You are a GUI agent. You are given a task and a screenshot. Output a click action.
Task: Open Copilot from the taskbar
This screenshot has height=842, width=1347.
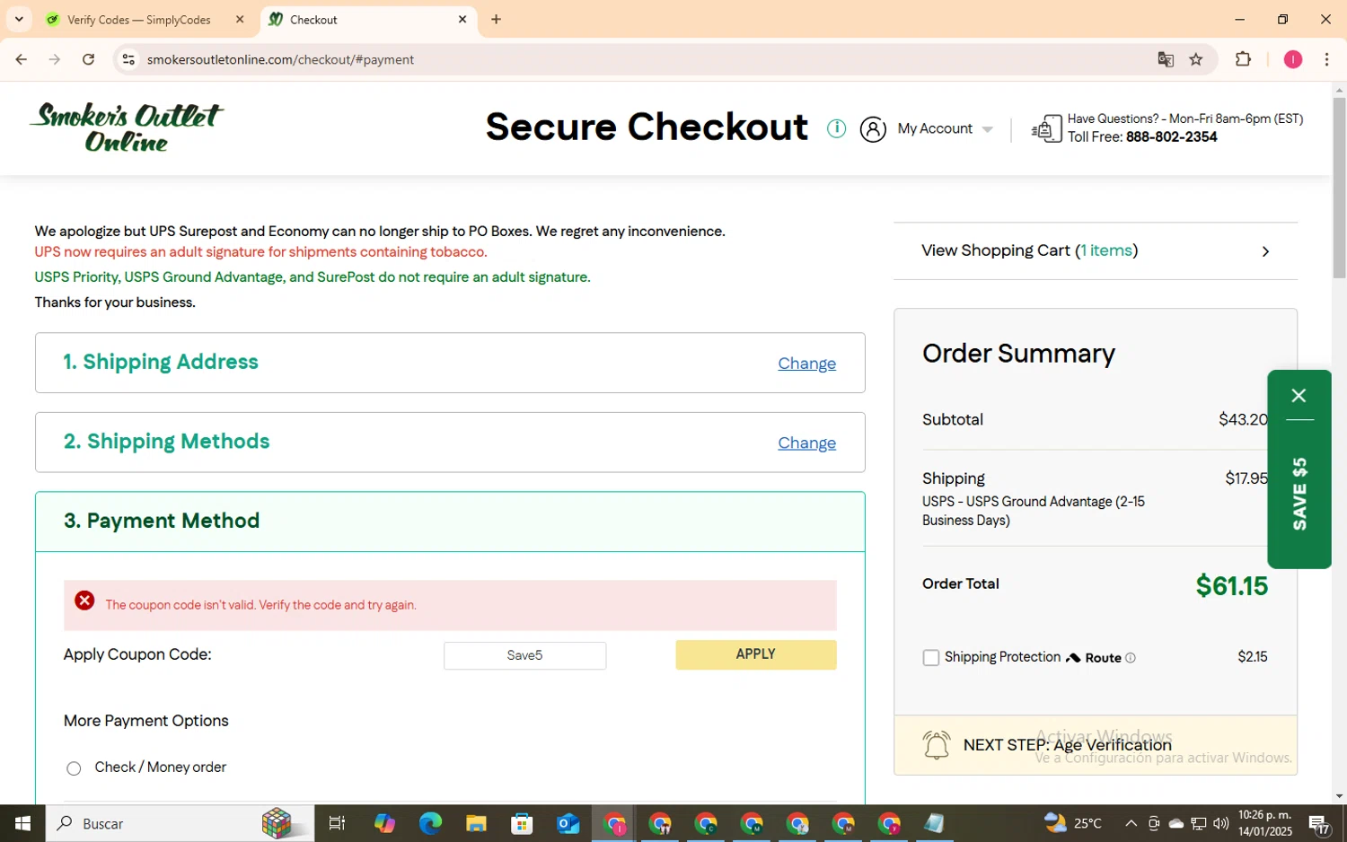click(384, 823)
